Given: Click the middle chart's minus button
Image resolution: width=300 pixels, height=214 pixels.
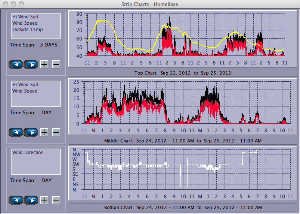Looking at the screenshot, I should (56, 132).
